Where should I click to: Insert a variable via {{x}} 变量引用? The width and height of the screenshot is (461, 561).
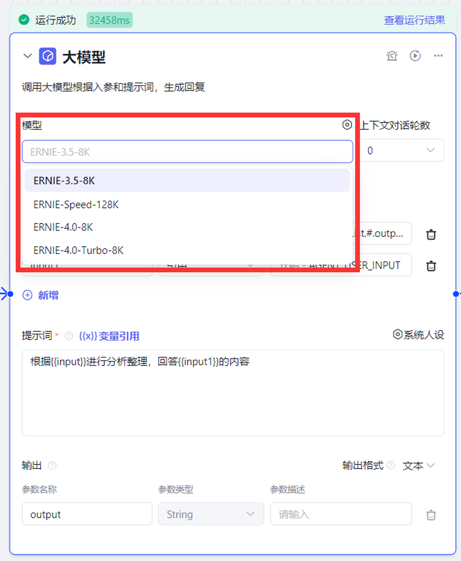(109, 336)
